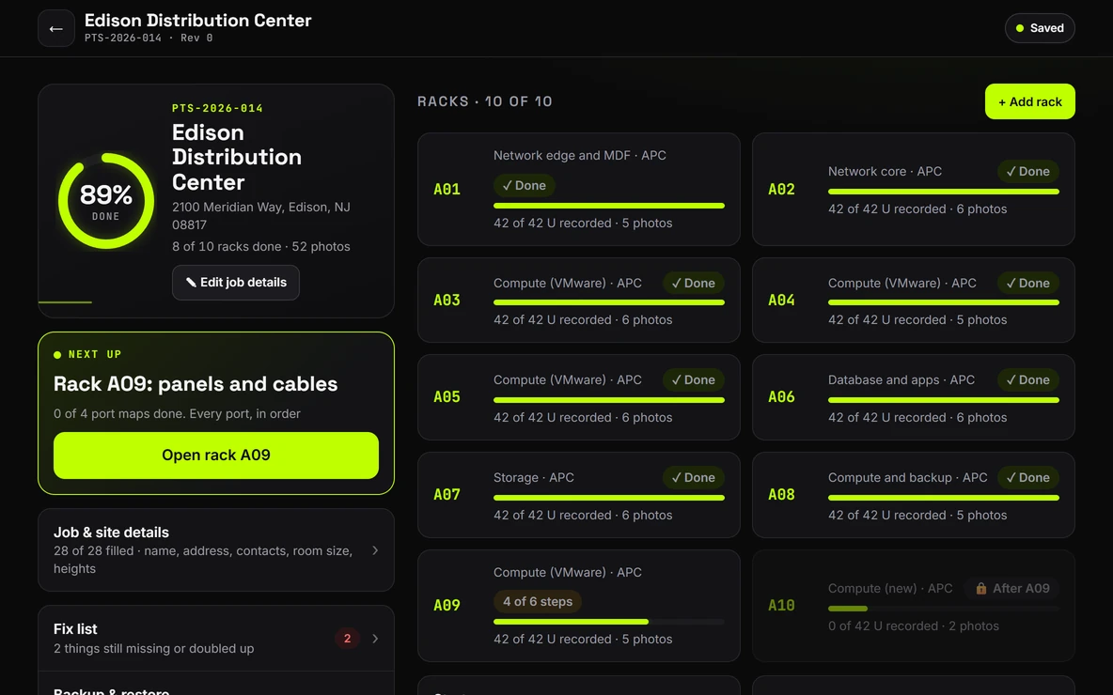Click 'Network edge and MDF · APC' text

(579, 155)
